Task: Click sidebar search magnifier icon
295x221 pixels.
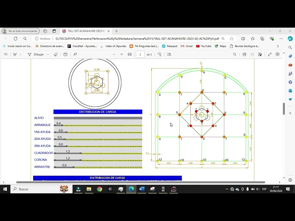Action: click(x=290, y=47)
